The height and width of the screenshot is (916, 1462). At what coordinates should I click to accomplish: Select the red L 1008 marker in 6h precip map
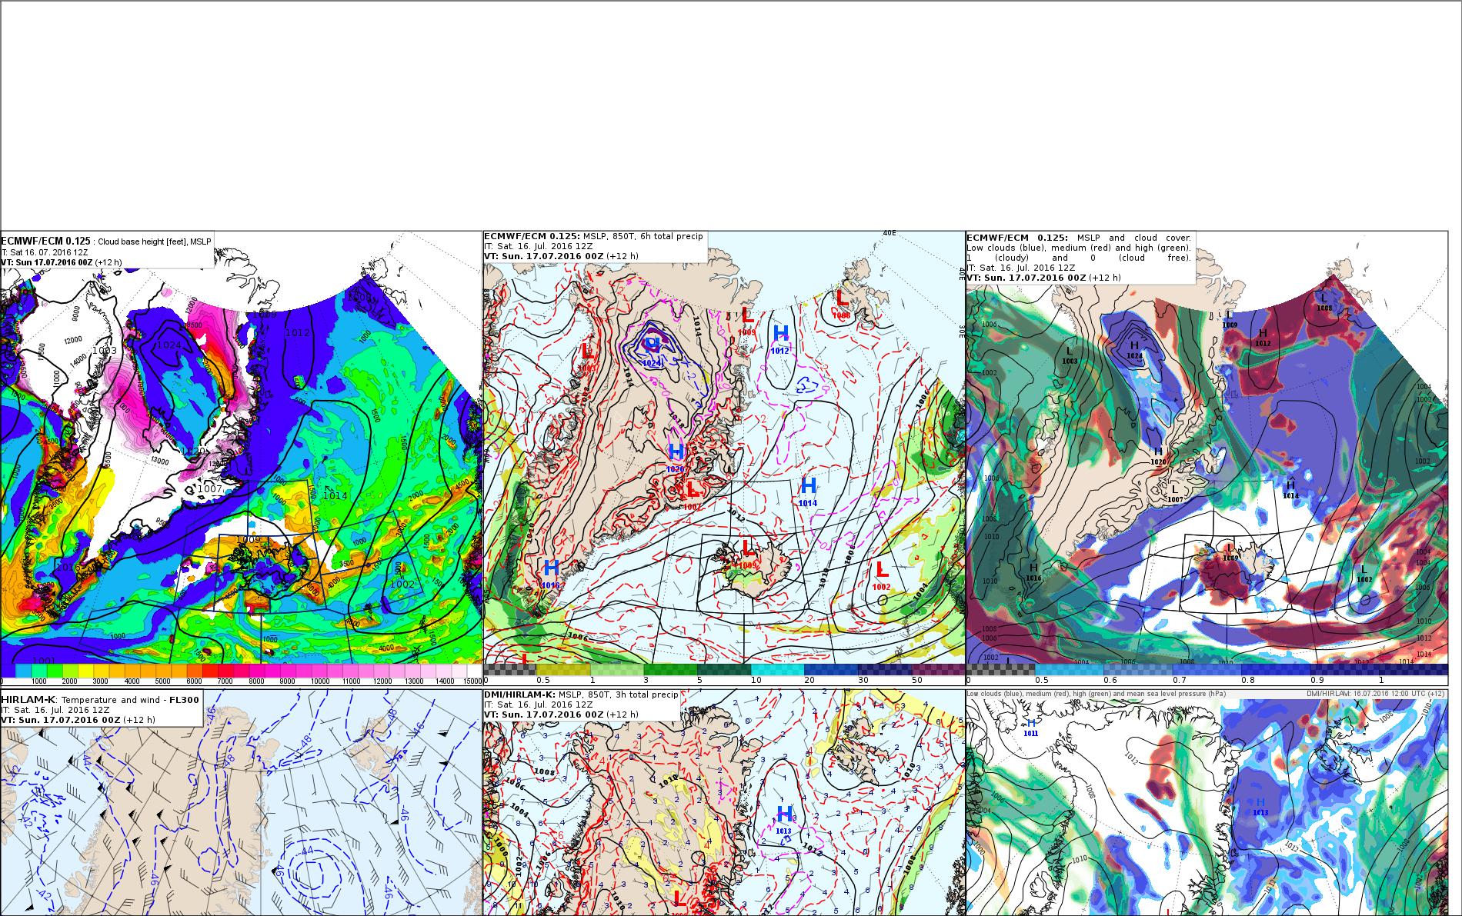(842, 303)
